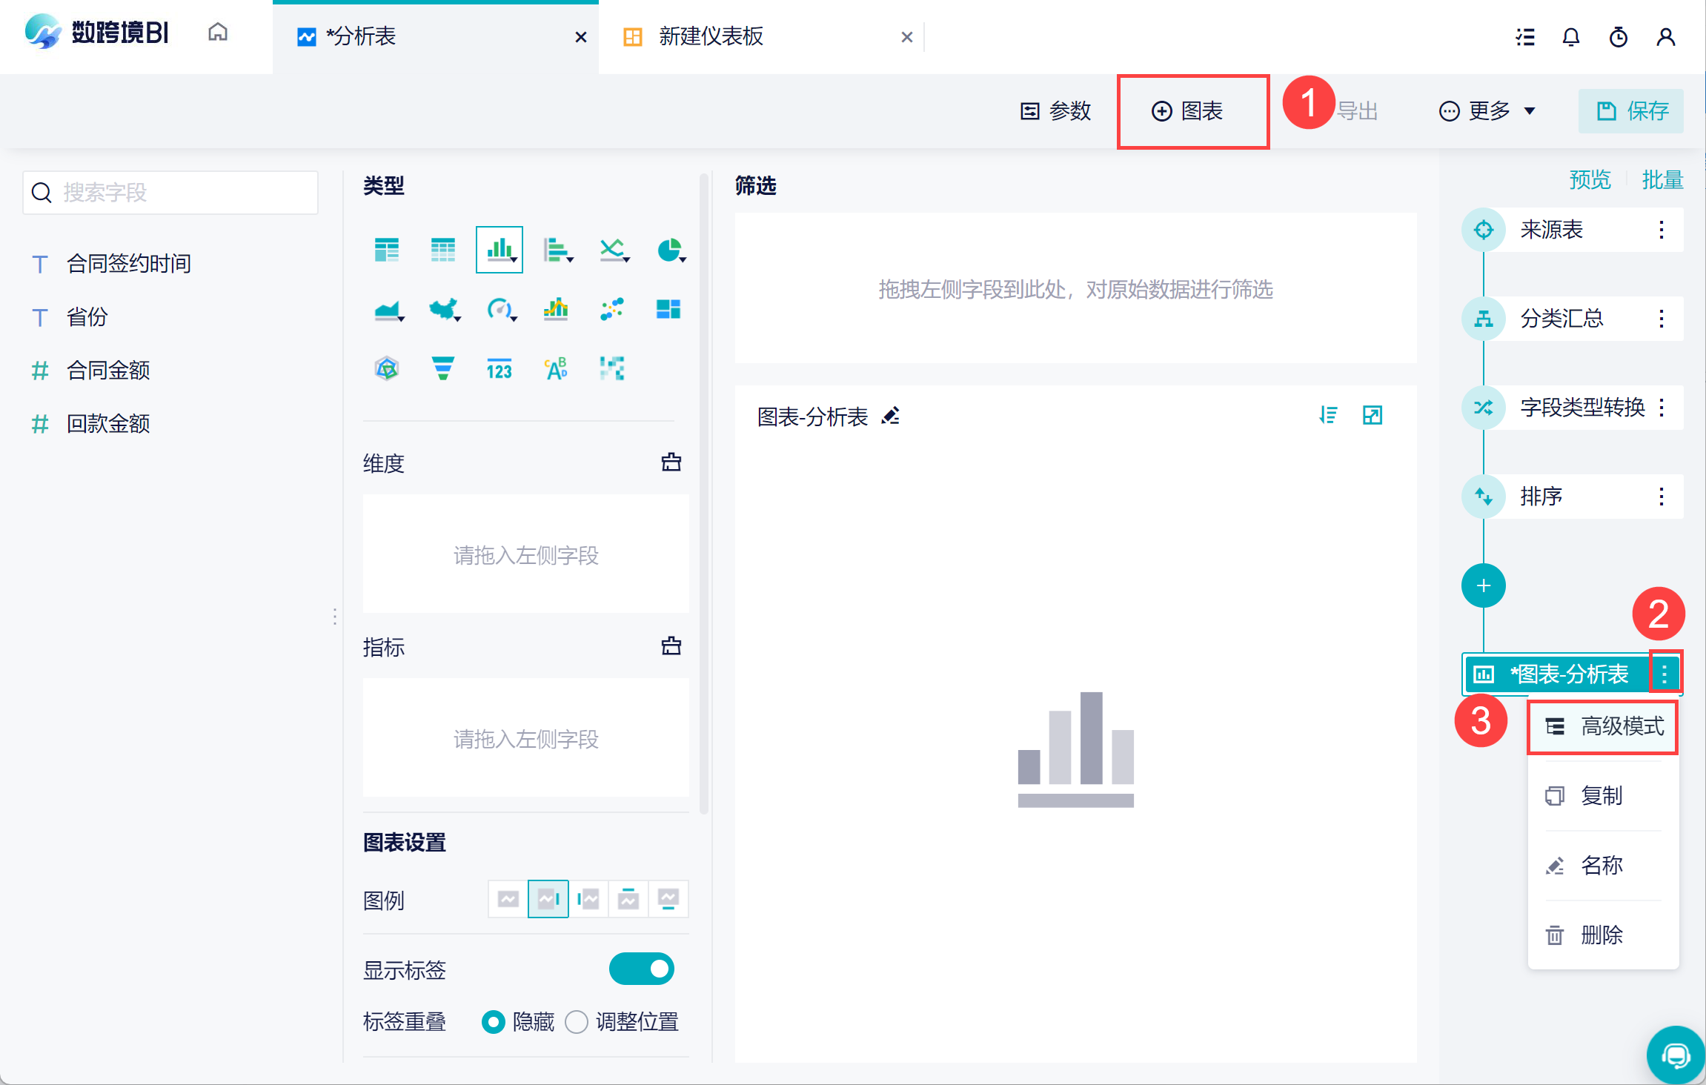Click the 预览 link

1590,179
